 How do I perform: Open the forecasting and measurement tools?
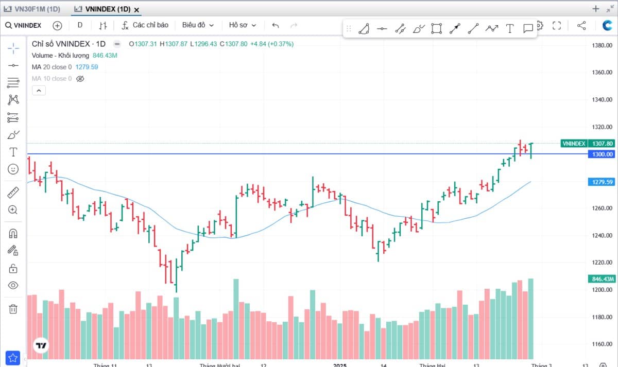coord(13,117)
